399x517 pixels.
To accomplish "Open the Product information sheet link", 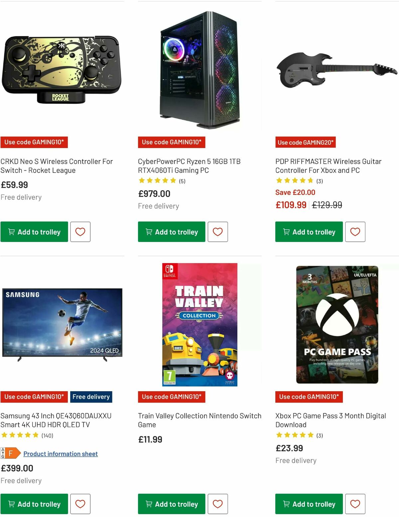I will tap(61, 453).
